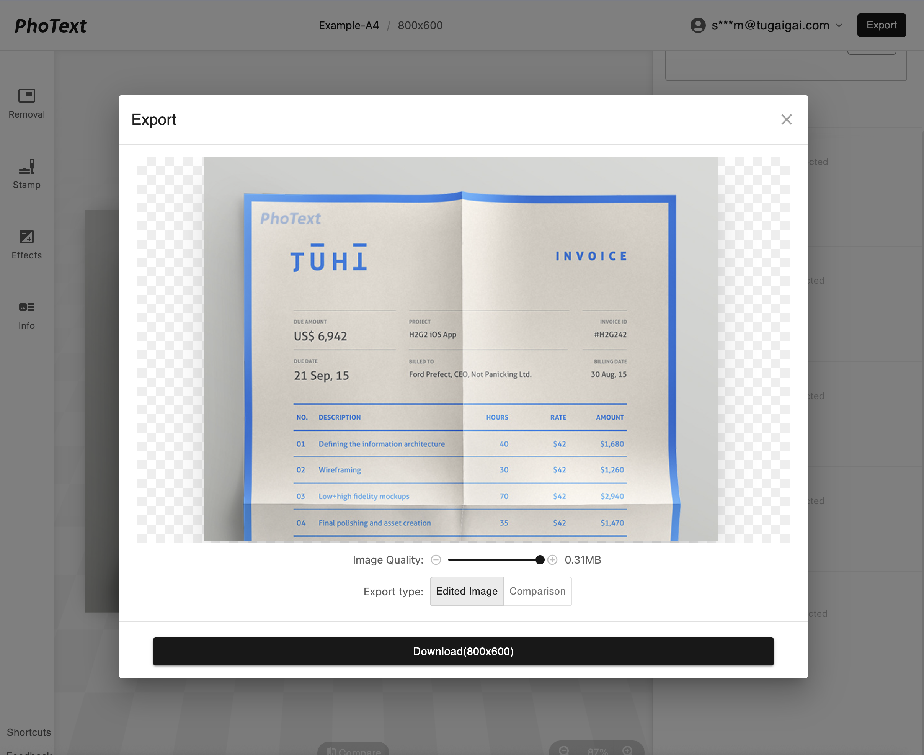
Task: Open the Effects panel icon
Action: point(26,237)
